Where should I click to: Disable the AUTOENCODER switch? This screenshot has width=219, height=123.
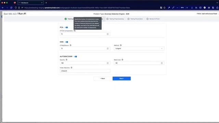point(75,56)
